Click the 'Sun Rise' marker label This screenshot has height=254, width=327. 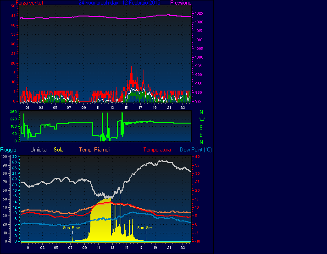72,228
